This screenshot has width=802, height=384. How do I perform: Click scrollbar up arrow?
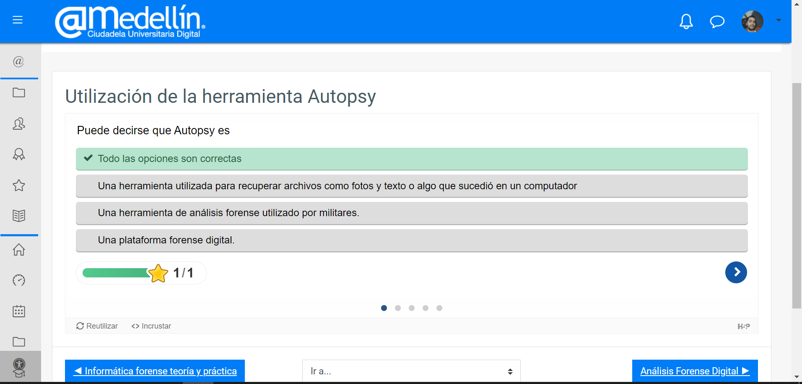tap(797, 3)
